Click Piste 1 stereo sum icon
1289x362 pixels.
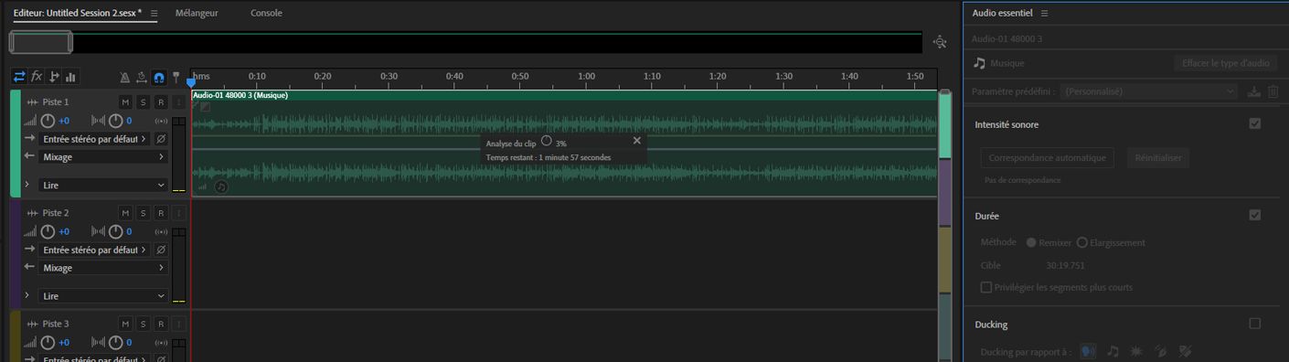(162, 121)
